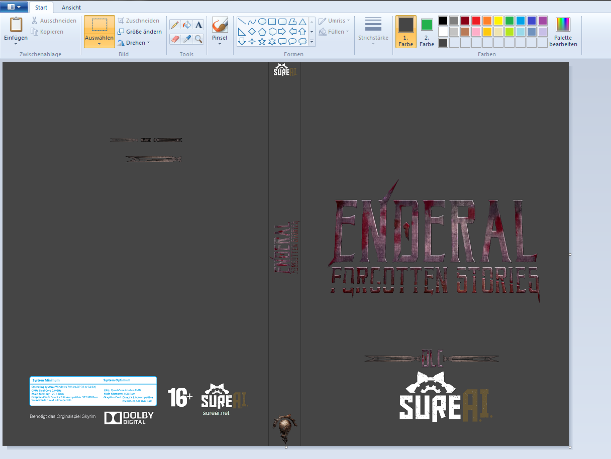Choose the five-point star shape
Screen dimensions: 611x459
[262, 41]
